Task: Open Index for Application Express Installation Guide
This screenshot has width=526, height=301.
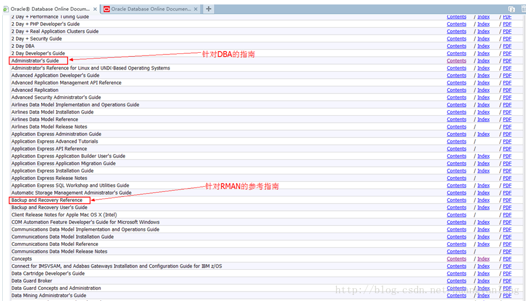Action: pyautogui.click(x=484, y=171)
